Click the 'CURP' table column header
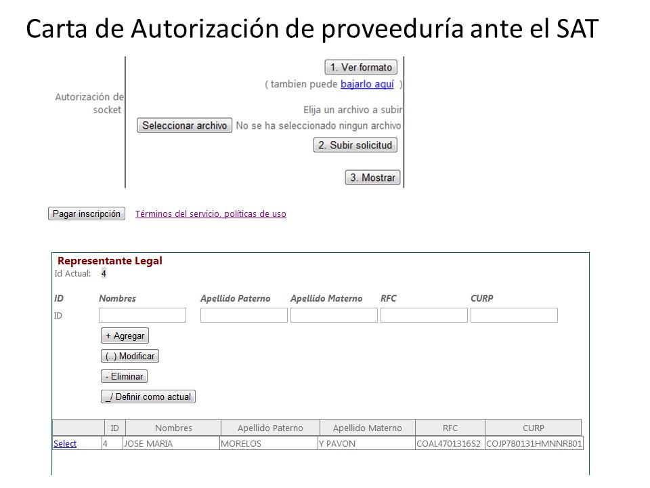This screenshot has height=488, width=650. click(x=533, y=428)
